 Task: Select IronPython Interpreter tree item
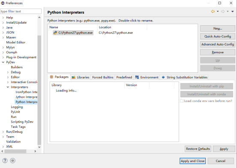[26, 92]
